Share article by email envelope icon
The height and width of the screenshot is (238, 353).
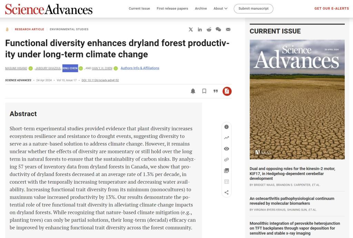[228, 30]
